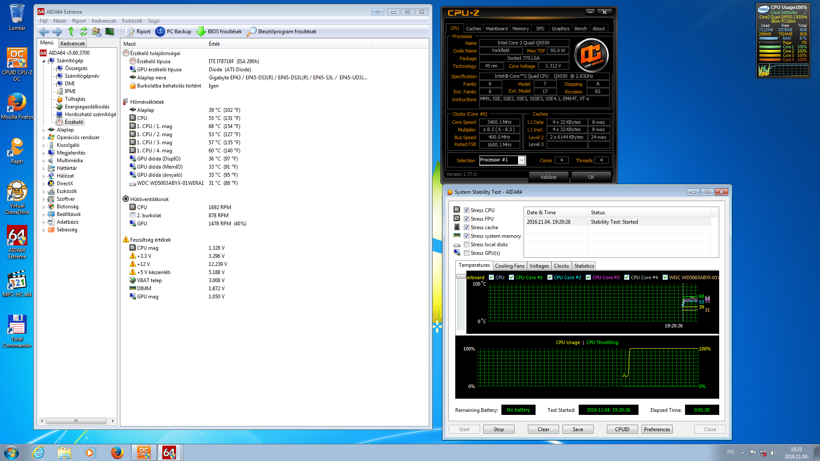Open the Fájl menu

[x=44, y=21]
